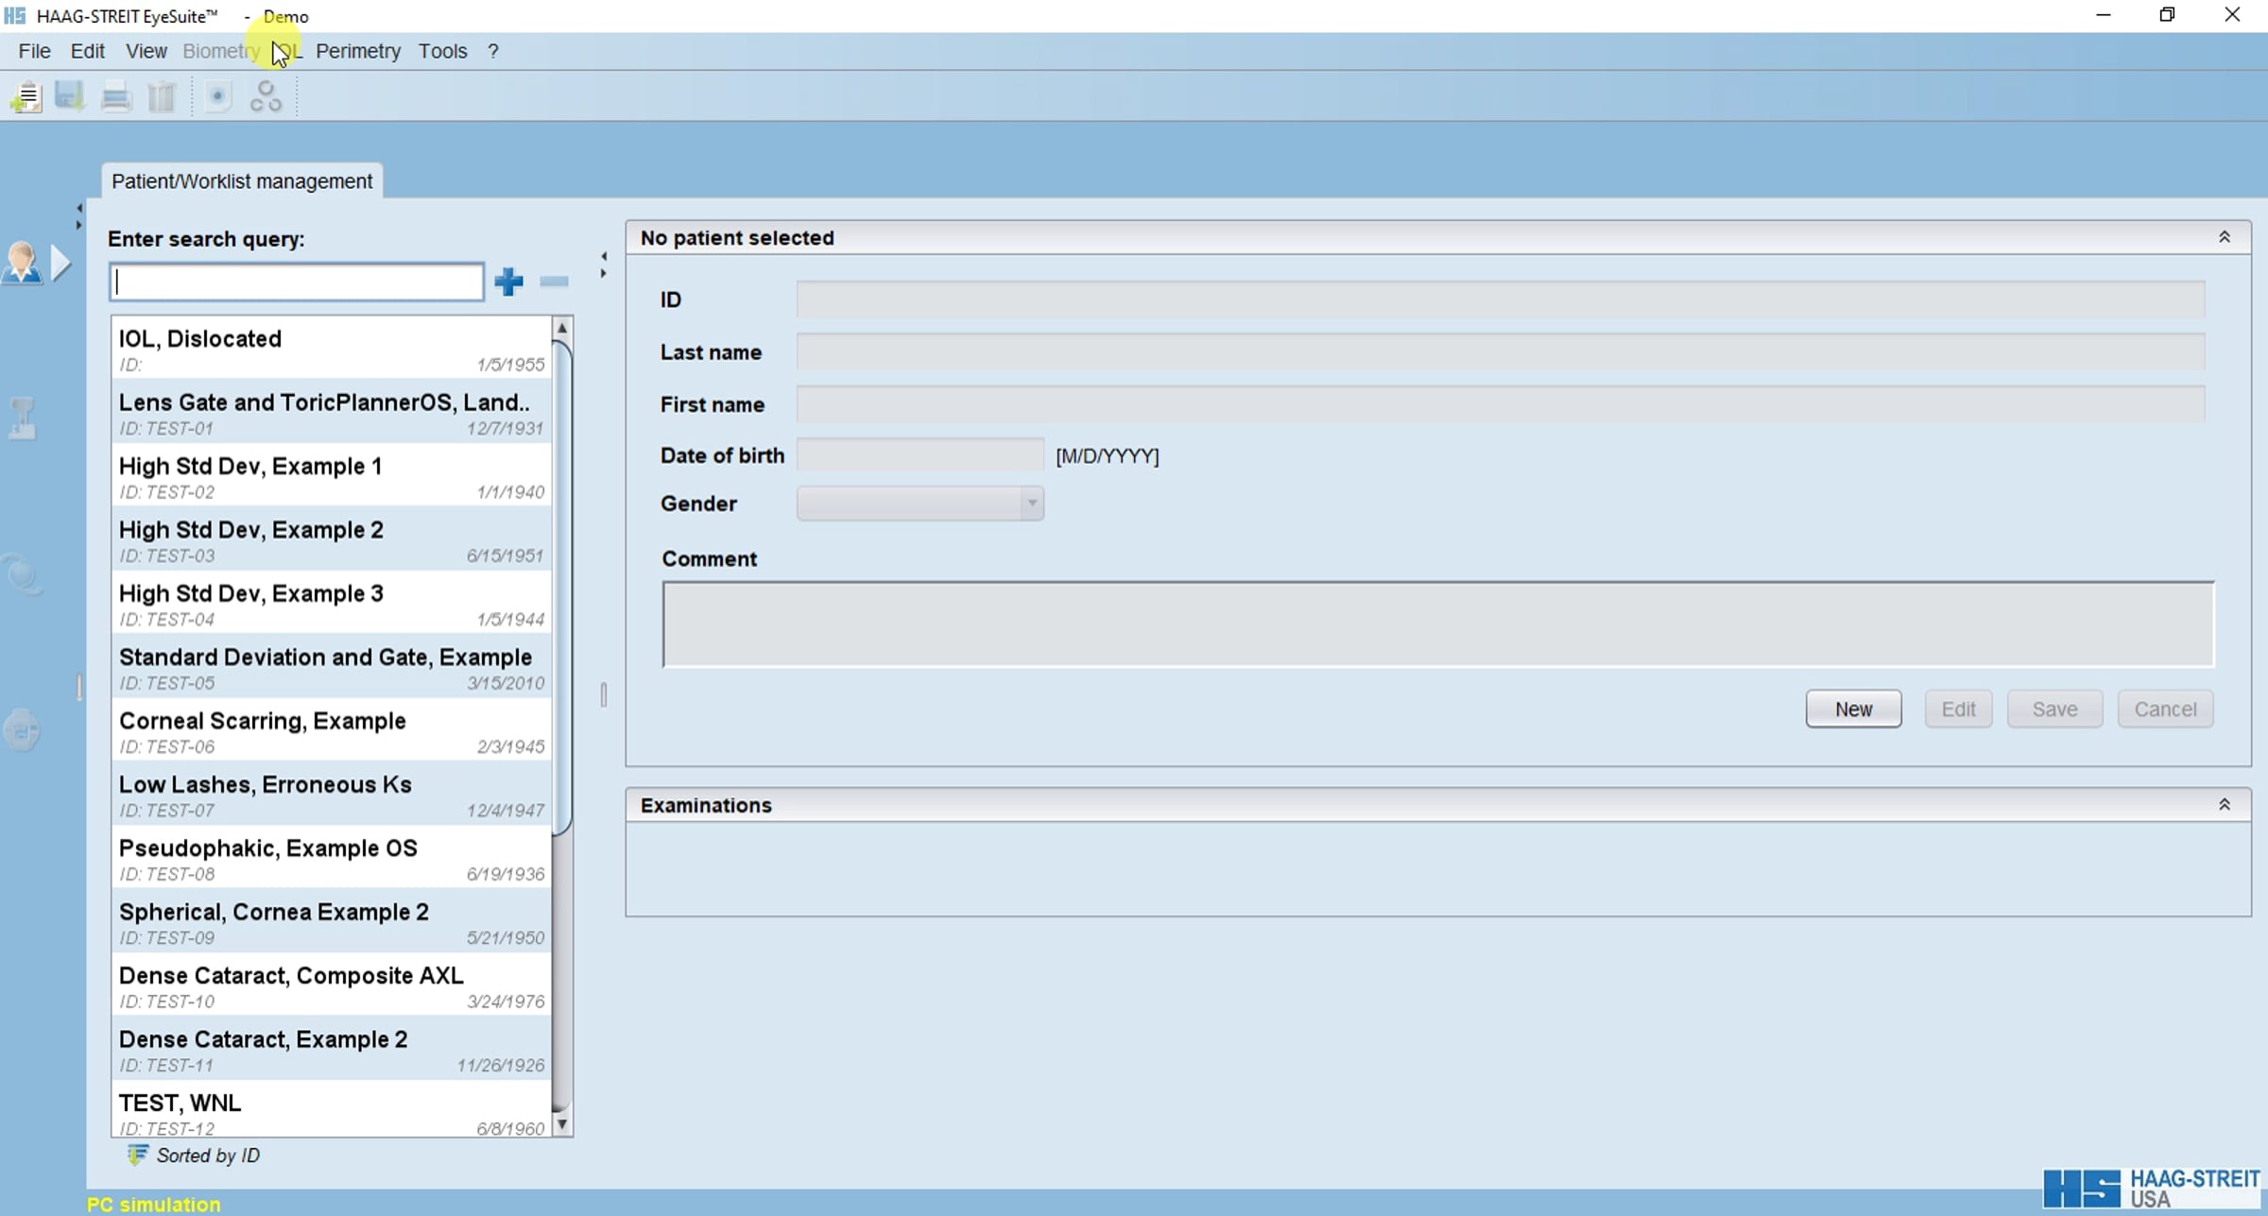Click the Edit patient button
Image resolution: width=2268 pixels, height=1216 pixels.
coord(1958,709)
